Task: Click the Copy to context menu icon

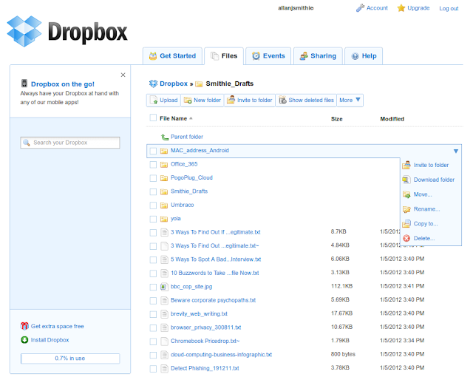Action: point(406,223)
